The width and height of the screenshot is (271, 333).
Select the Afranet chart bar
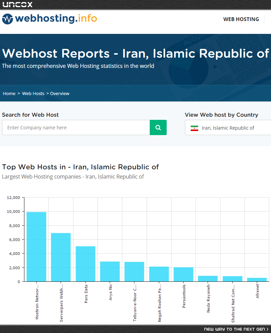(x=257, y=280)
